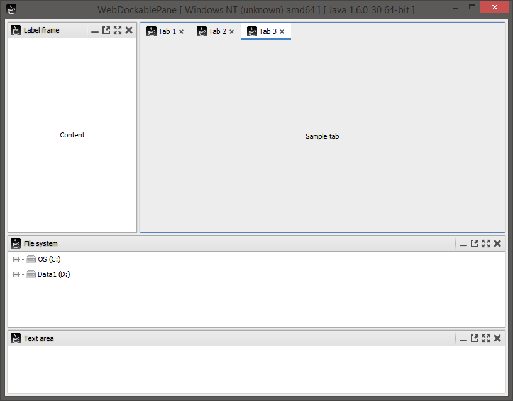Maximize the Text area frame
The height and width of the screenshot is (401, 513).
tap(486, 338)
